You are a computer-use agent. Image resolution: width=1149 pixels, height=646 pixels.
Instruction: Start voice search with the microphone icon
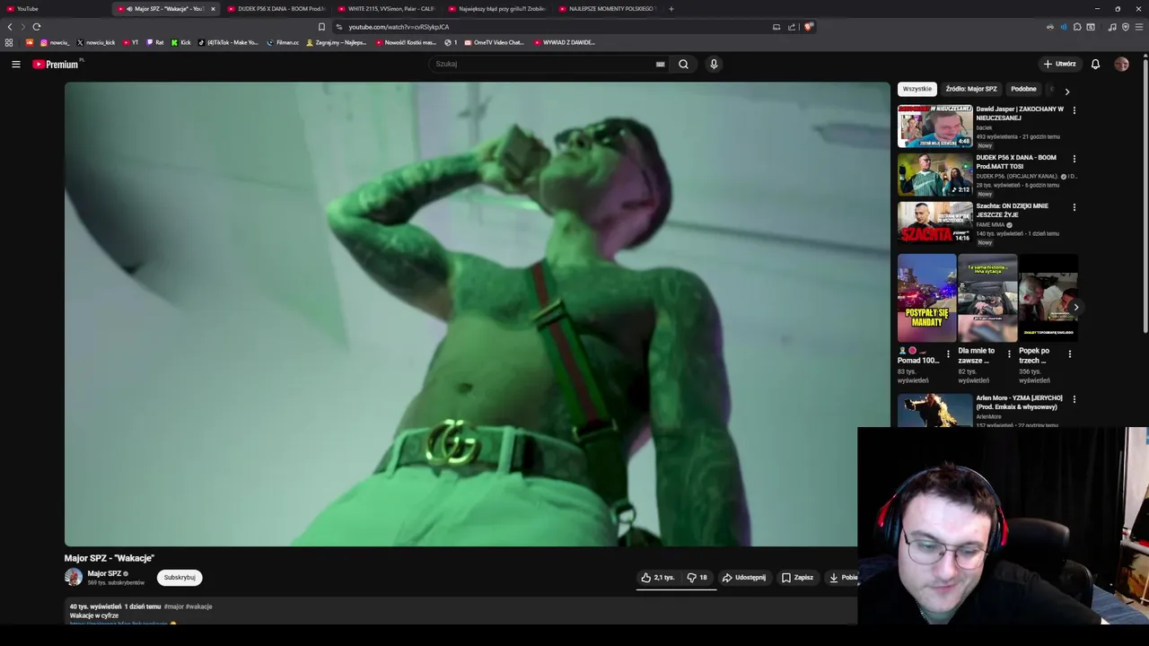click(x=714, y=64)
